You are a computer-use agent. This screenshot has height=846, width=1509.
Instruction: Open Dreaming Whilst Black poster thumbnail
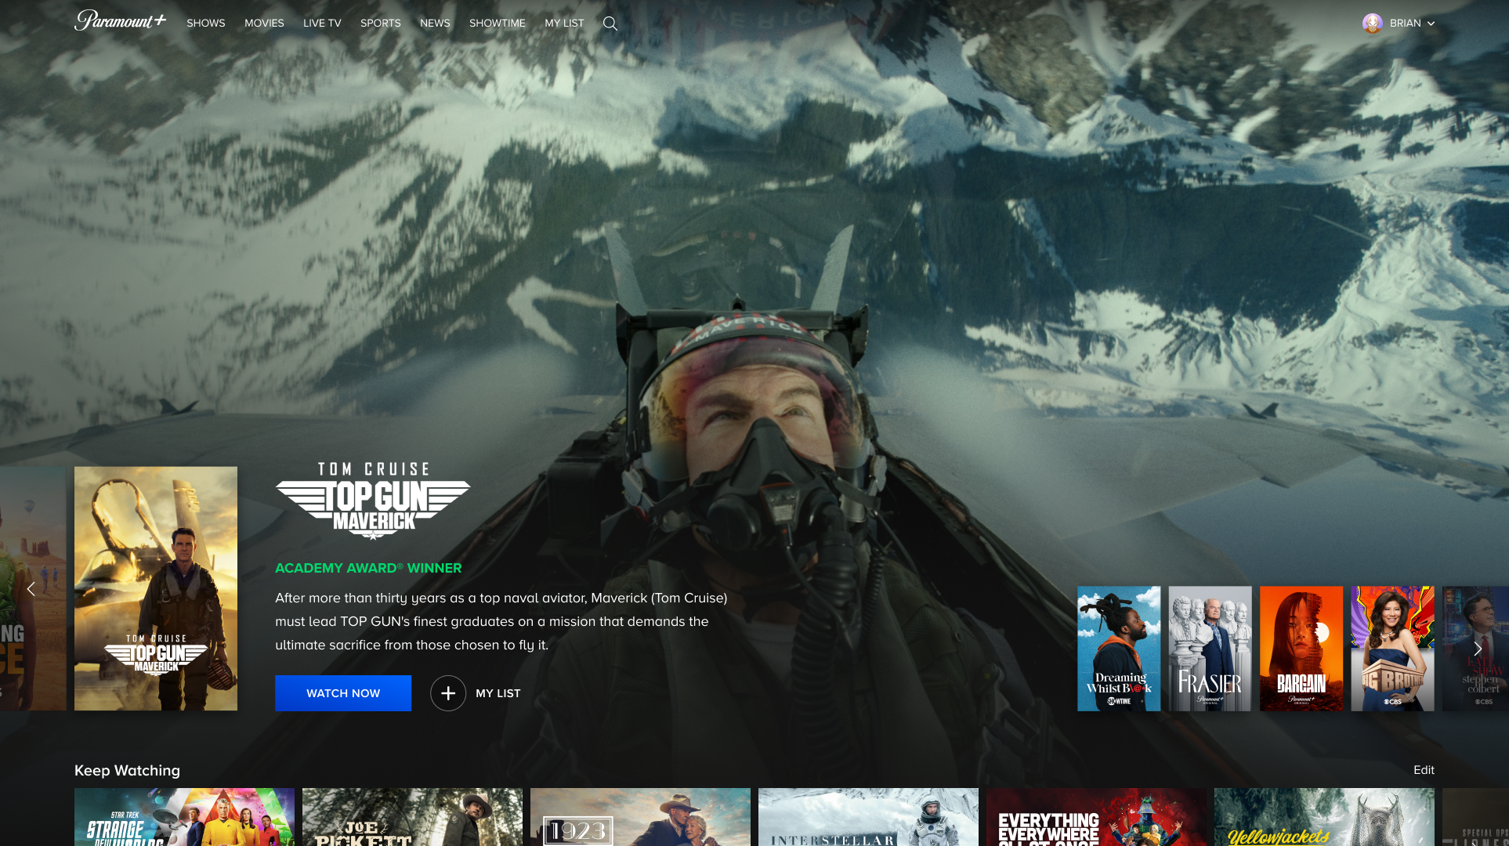[x=1119, y=649]
